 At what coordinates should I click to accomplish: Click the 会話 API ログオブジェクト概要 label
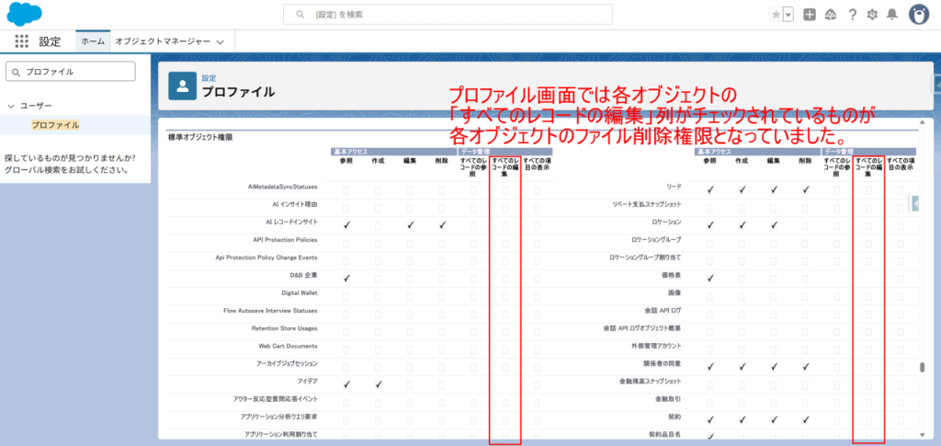coord(642,328)
